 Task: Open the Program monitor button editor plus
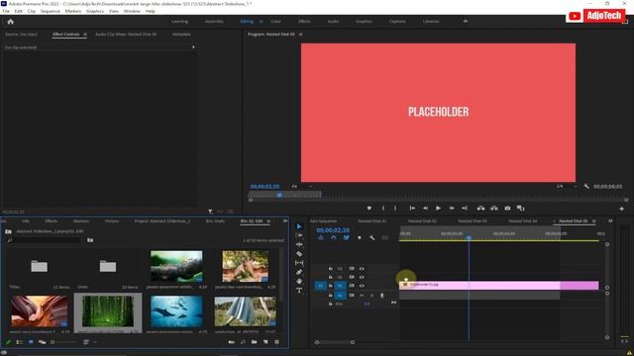tap(621, 209)
